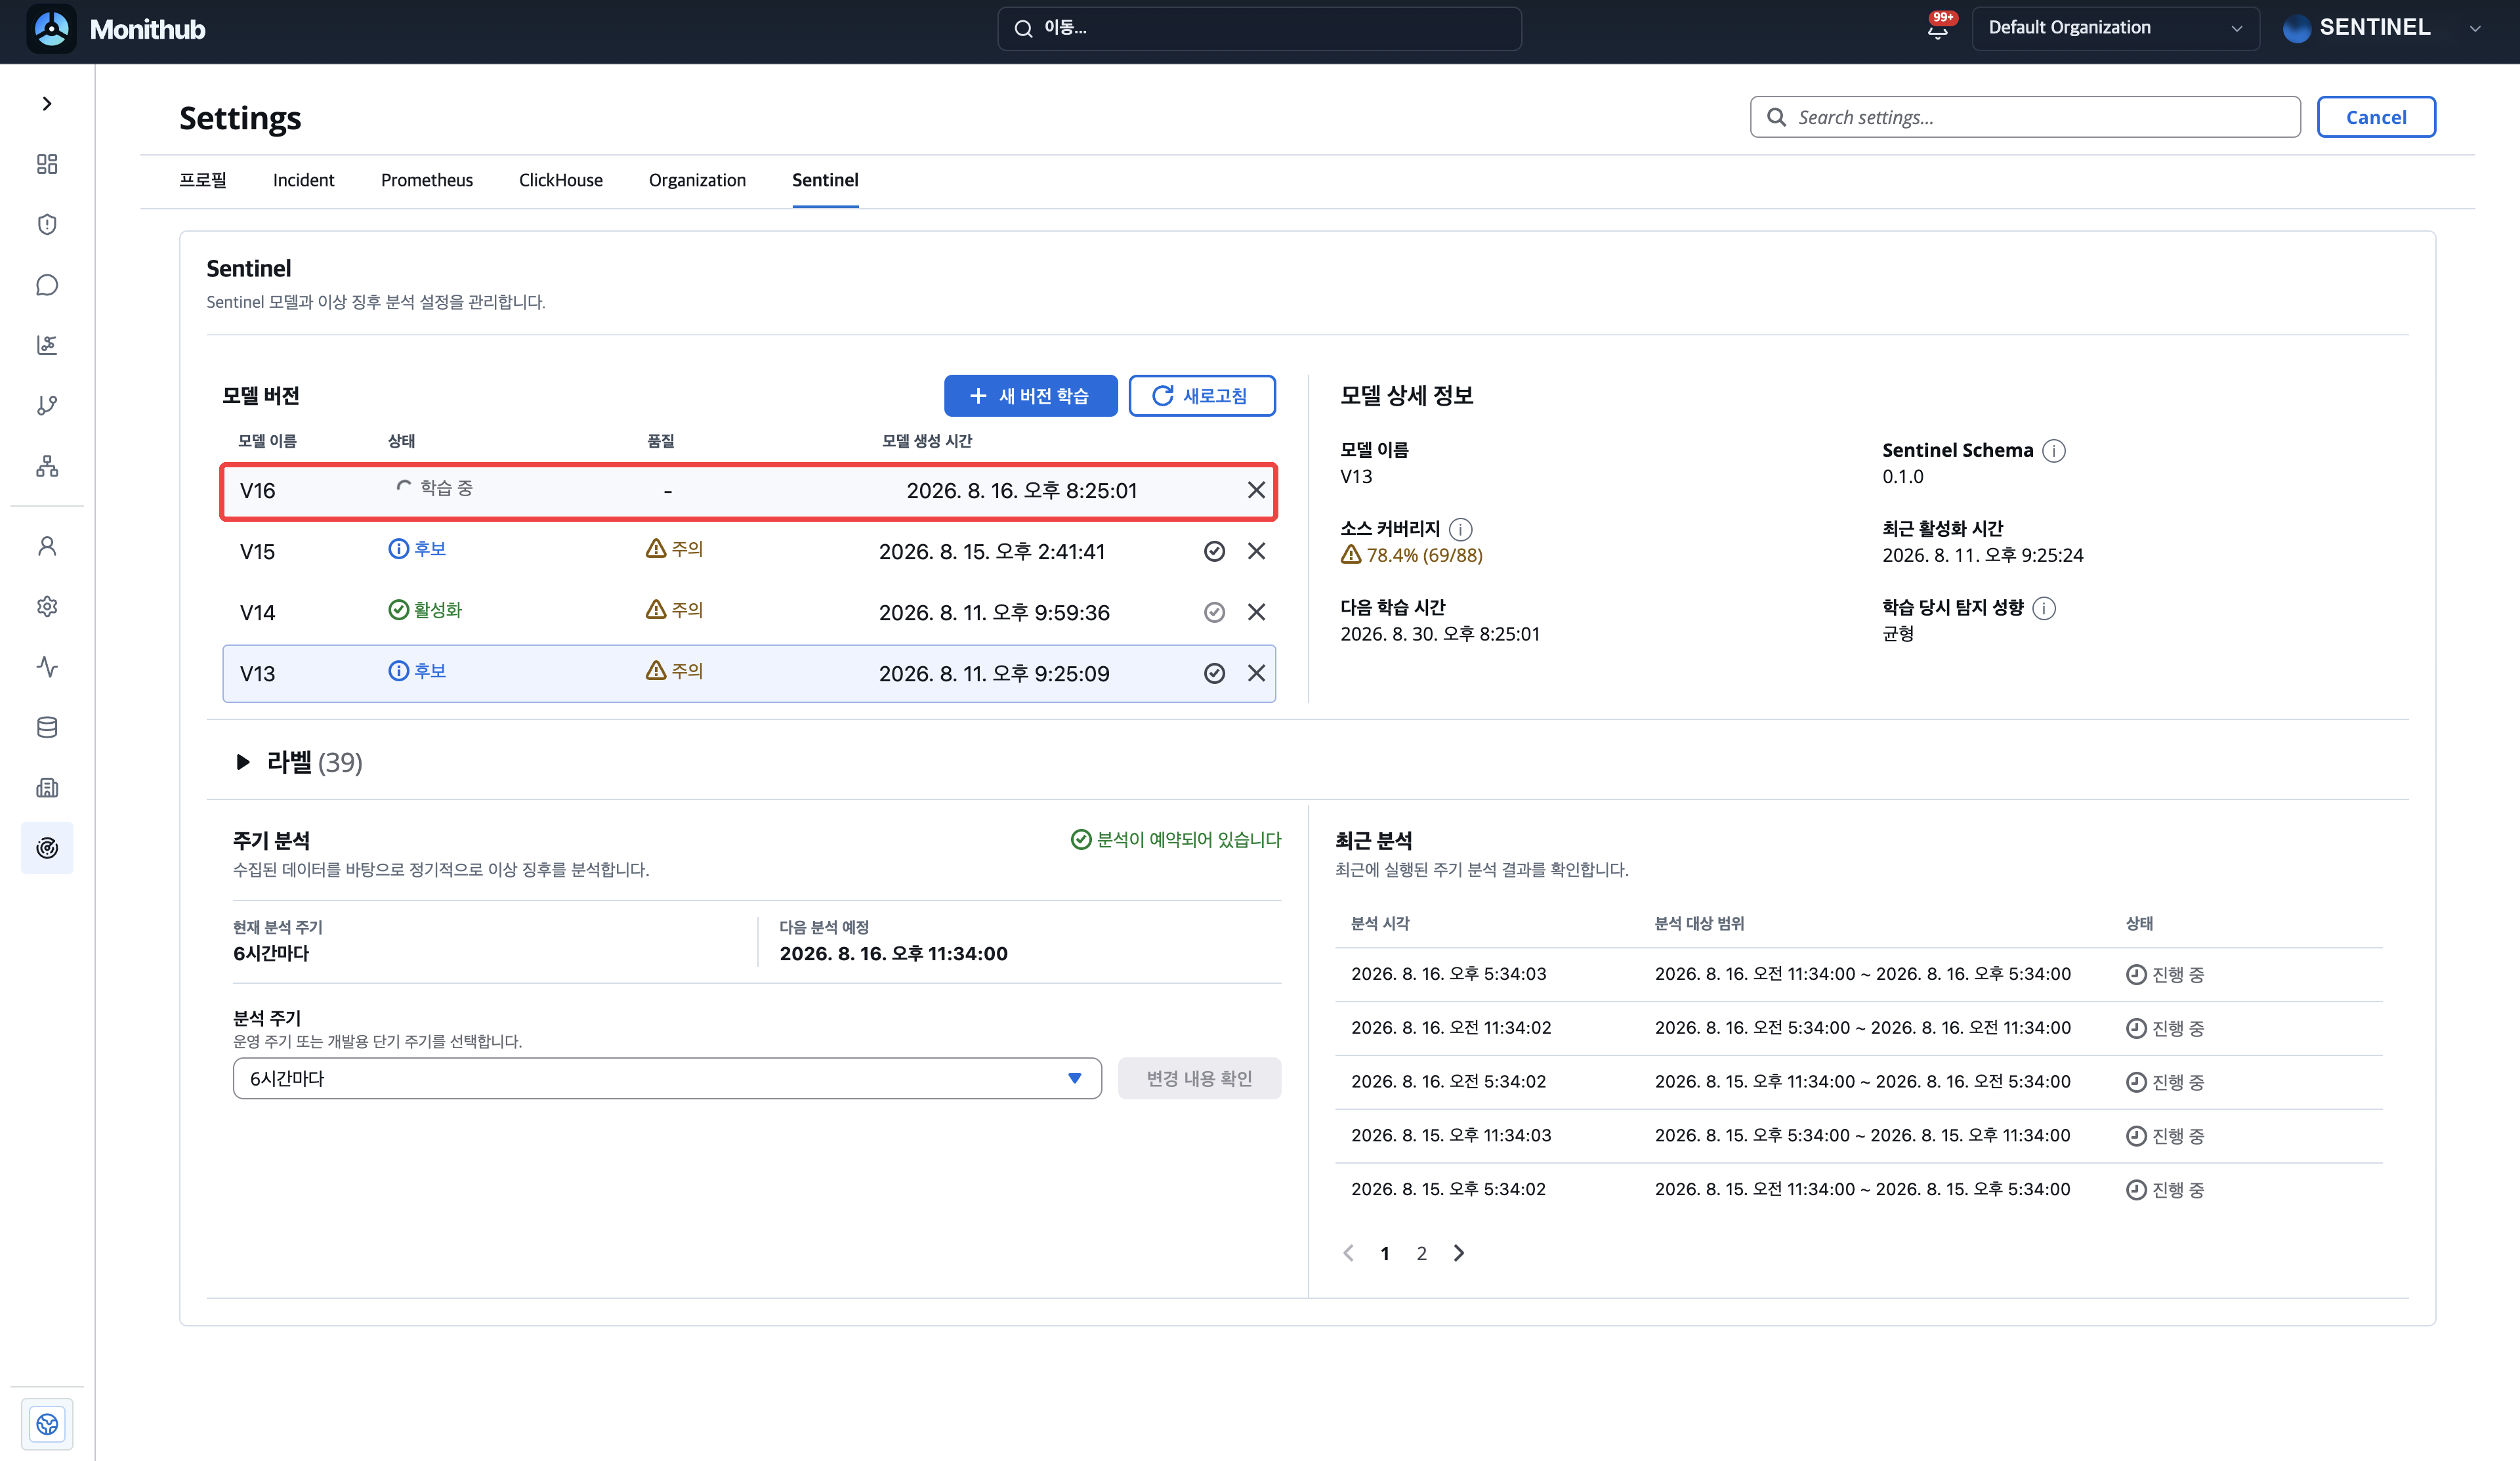Go to page 2 of recent analyses
2520x1461 pixels.
1421,1254
